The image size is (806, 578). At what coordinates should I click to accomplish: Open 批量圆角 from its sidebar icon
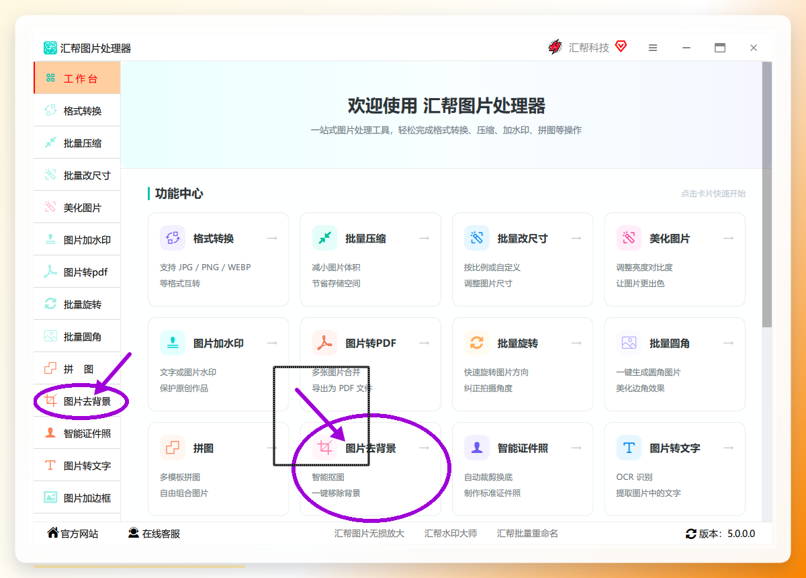(x=50, y=337)
